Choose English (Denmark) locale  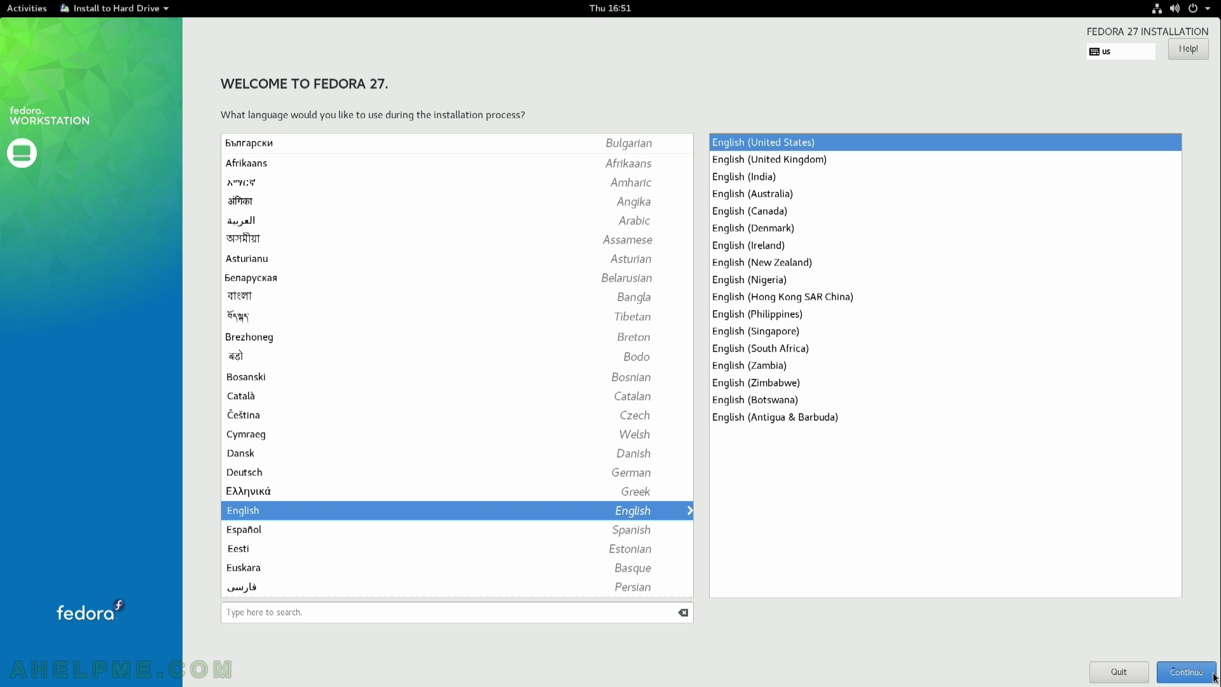(x=945, y=228)
